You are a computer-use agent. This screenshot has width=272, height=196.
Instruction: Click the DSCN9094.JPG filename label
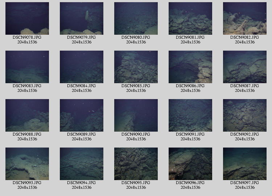click(82, 183)
